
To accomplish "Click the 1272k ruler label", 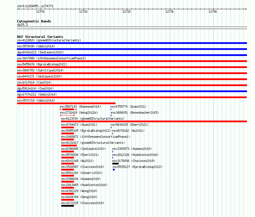I will click(127, 11).
